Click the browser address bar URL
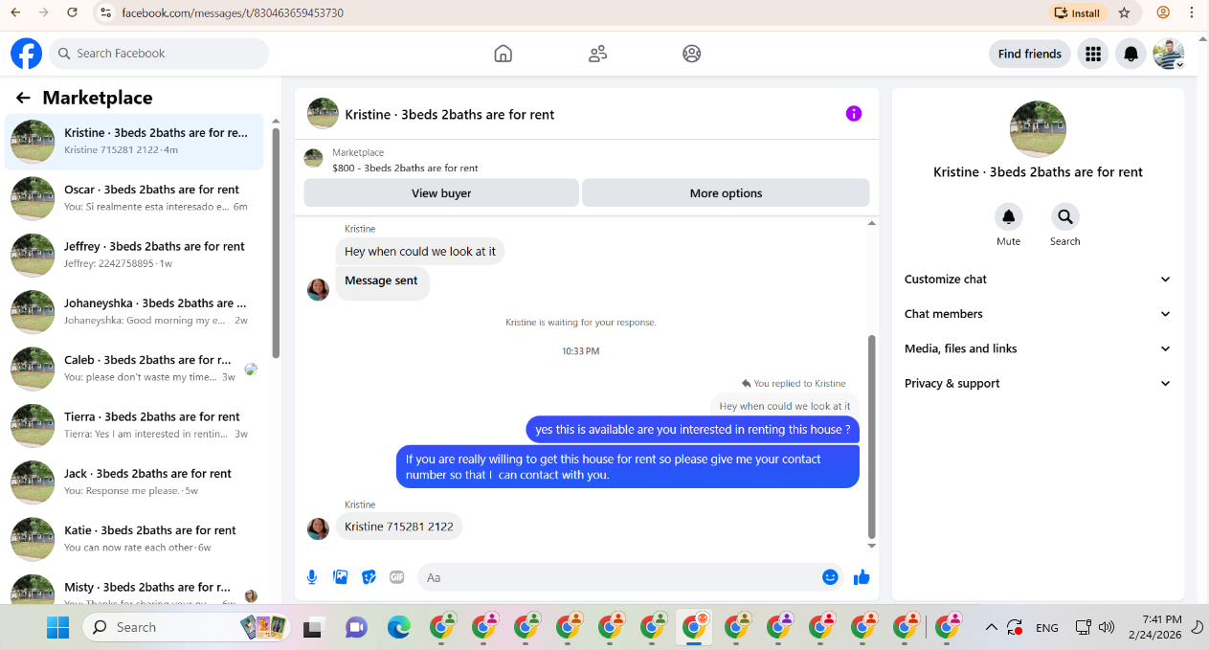This screenshot has height=650, width=1209. (x=233, y=13)
